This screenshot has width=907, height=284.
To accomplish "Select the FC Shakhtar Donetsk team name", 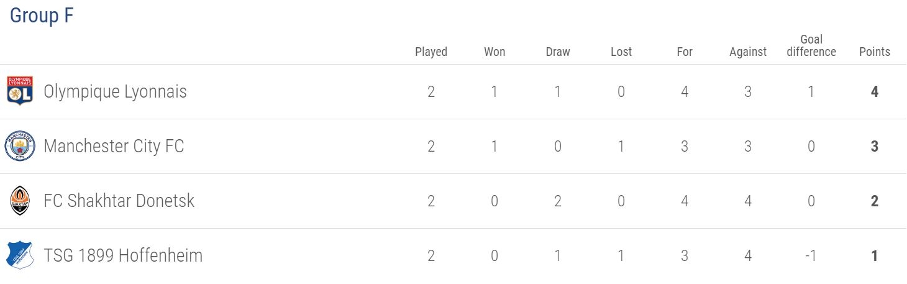I will click(x=119, y=201).
